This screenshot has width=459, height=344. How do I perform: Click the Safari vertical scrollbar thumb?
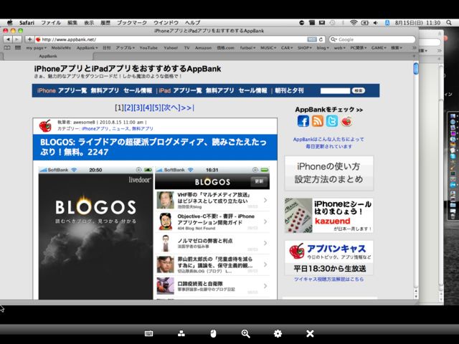416,69
